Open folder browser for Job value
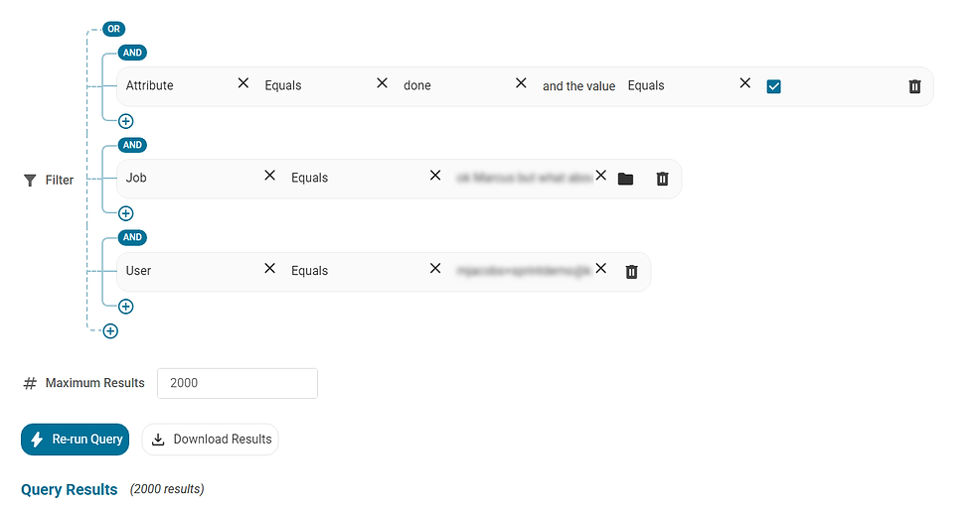This screenshot has height=510, width=974. coord(625,179)
